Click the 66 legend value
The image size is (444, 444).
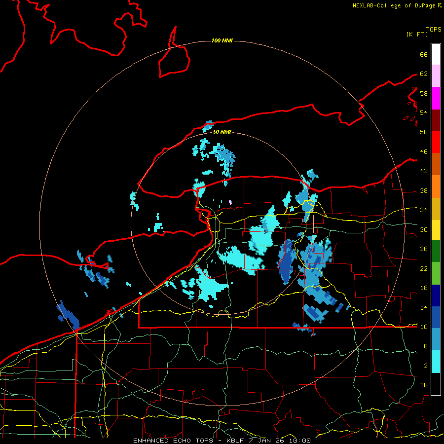pyautogui.click(x=424, y=54)
